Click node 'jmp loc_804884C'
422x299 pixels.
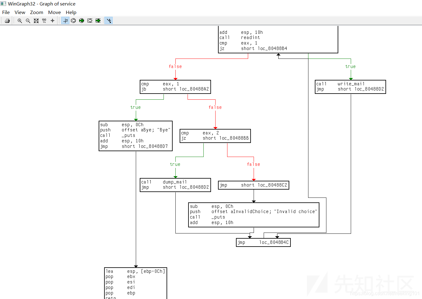(263, 242)
